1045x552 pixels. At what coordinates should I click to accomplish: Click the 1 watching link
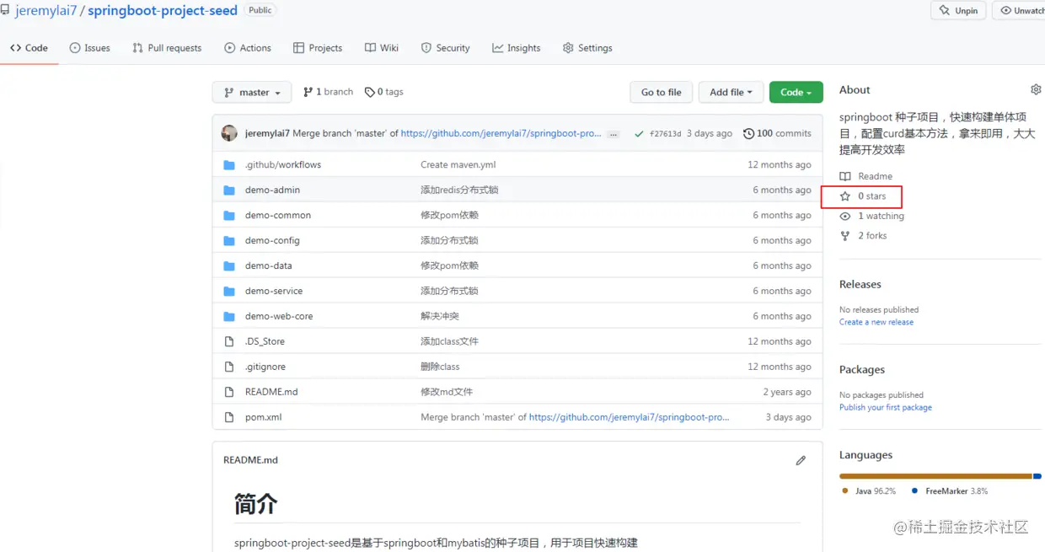pyautogui.click(x=872, y=217)
